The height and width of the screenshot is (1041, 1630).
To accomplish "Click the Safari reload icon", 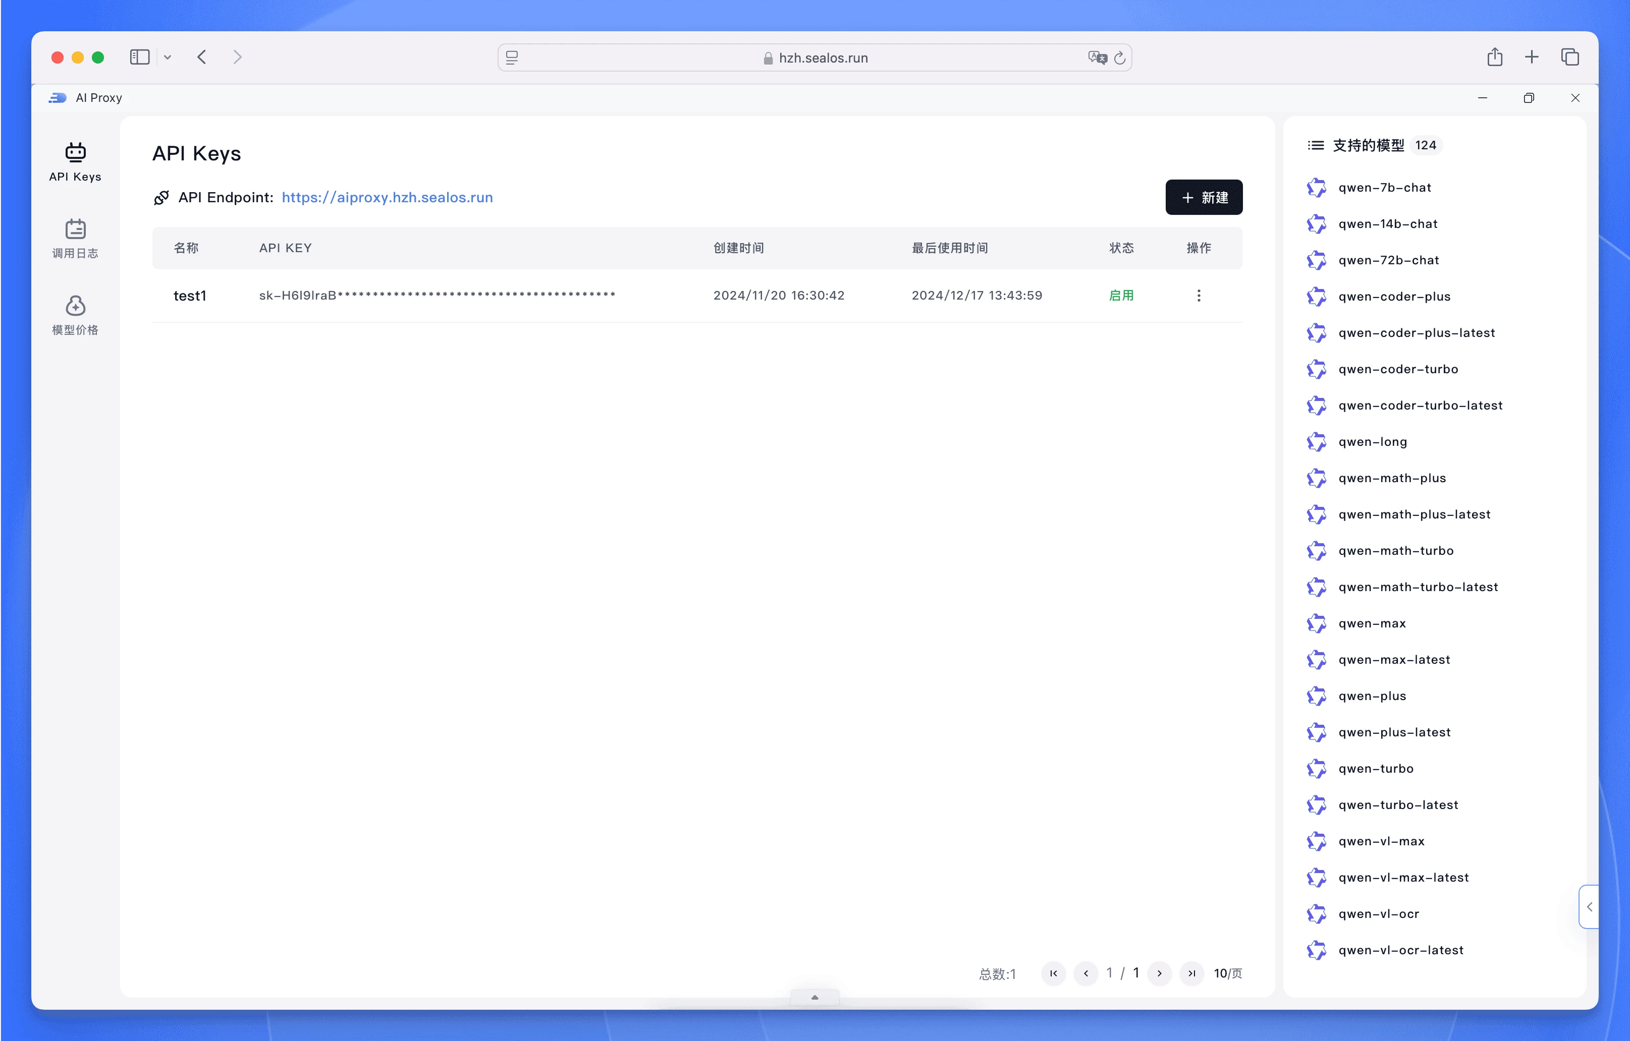I will point(1120,57).
